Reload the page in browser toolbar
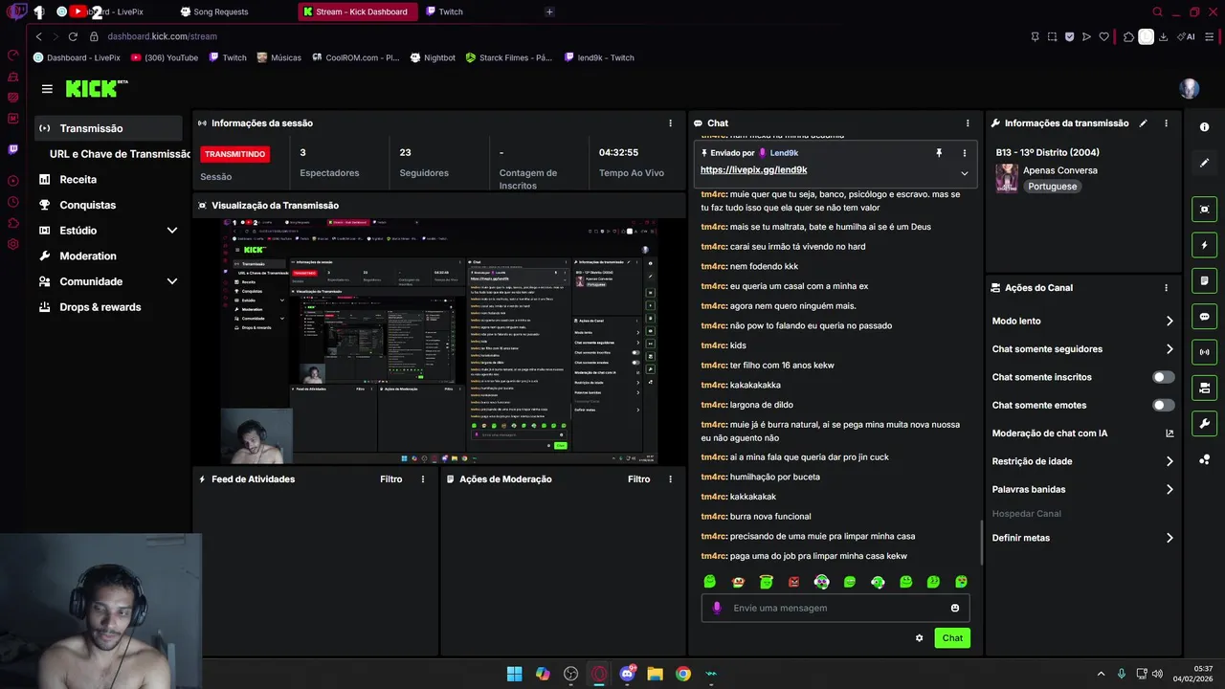This screenshot has width=1225, height=689. tap(73, 36)
